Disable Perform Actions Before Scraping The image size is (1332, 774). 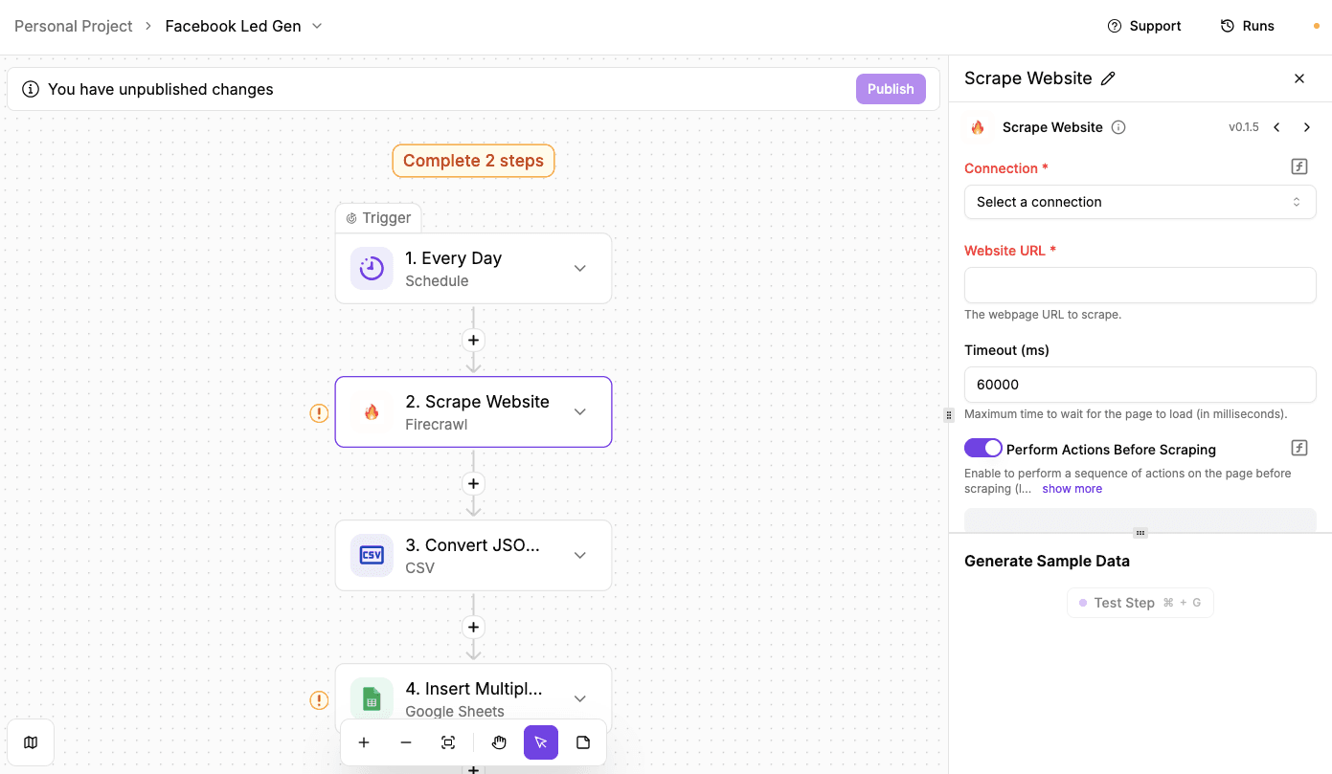[982, 447]
